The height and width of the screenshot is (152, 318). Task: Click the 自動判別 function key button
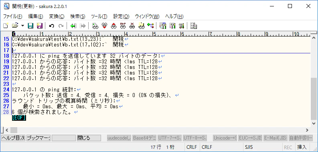click(x=301, y=138)
